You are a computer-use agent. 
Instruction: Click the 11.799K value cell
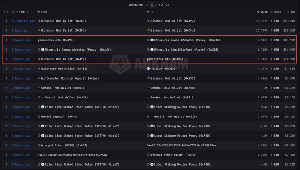(x=262, y=30)
